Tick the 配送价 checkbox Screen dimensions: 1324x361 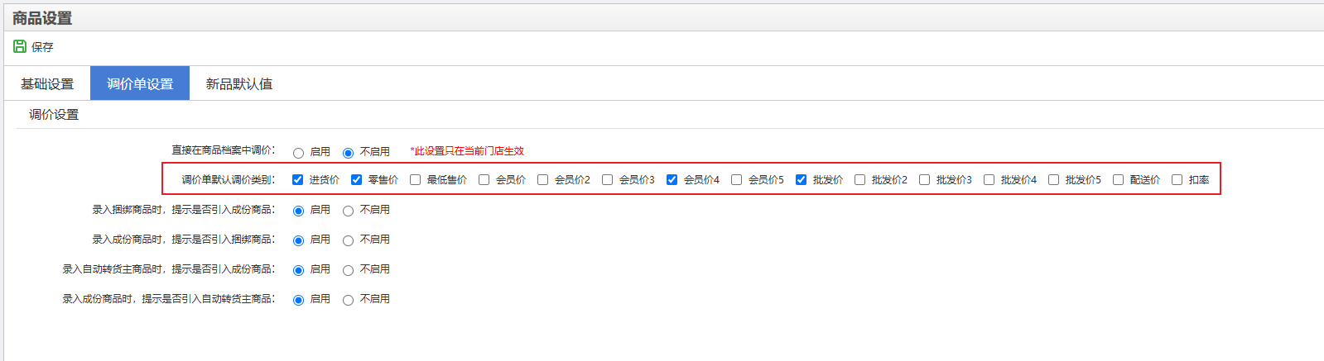click(x=1118, y=179)
